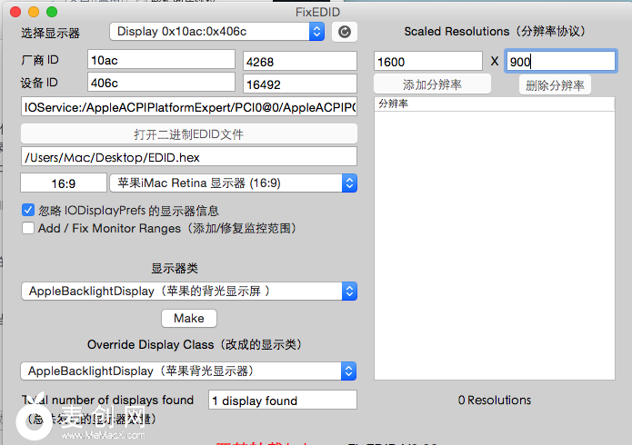The width and height of the screenshot is (632, 445).
Task: Expand the iMac Retina display model dropdown
Action: [233, 183]
